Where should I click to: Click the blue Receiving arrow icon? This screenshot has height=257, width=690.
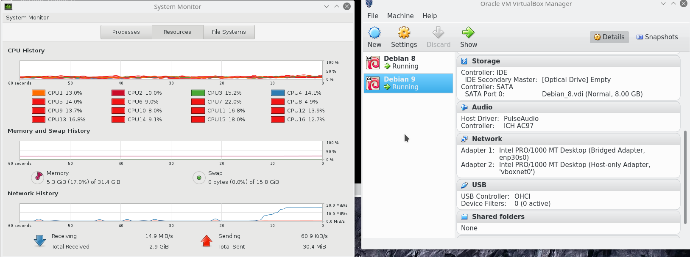pyautogui.click(x=40, y=241)
